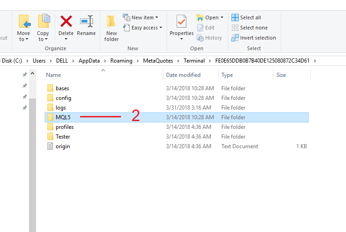The height and width of the screenshot is (232, 346).
Task: Select the origin text document
Action: (x=63, y=146)
